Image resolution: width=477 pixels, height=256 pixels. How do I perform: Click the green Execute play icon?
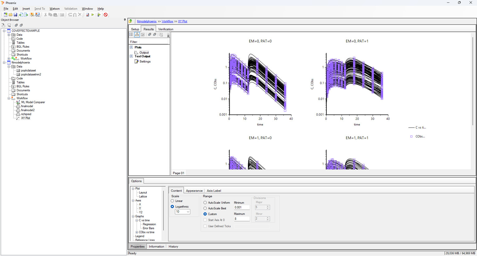[93, 15]
